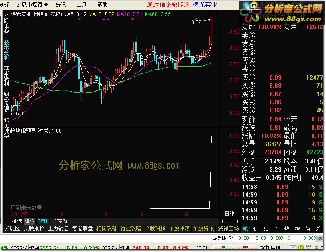This screenshot has height=252, width=326.
Task: Click the 现价 8.89 value
Action: (275, 119)
